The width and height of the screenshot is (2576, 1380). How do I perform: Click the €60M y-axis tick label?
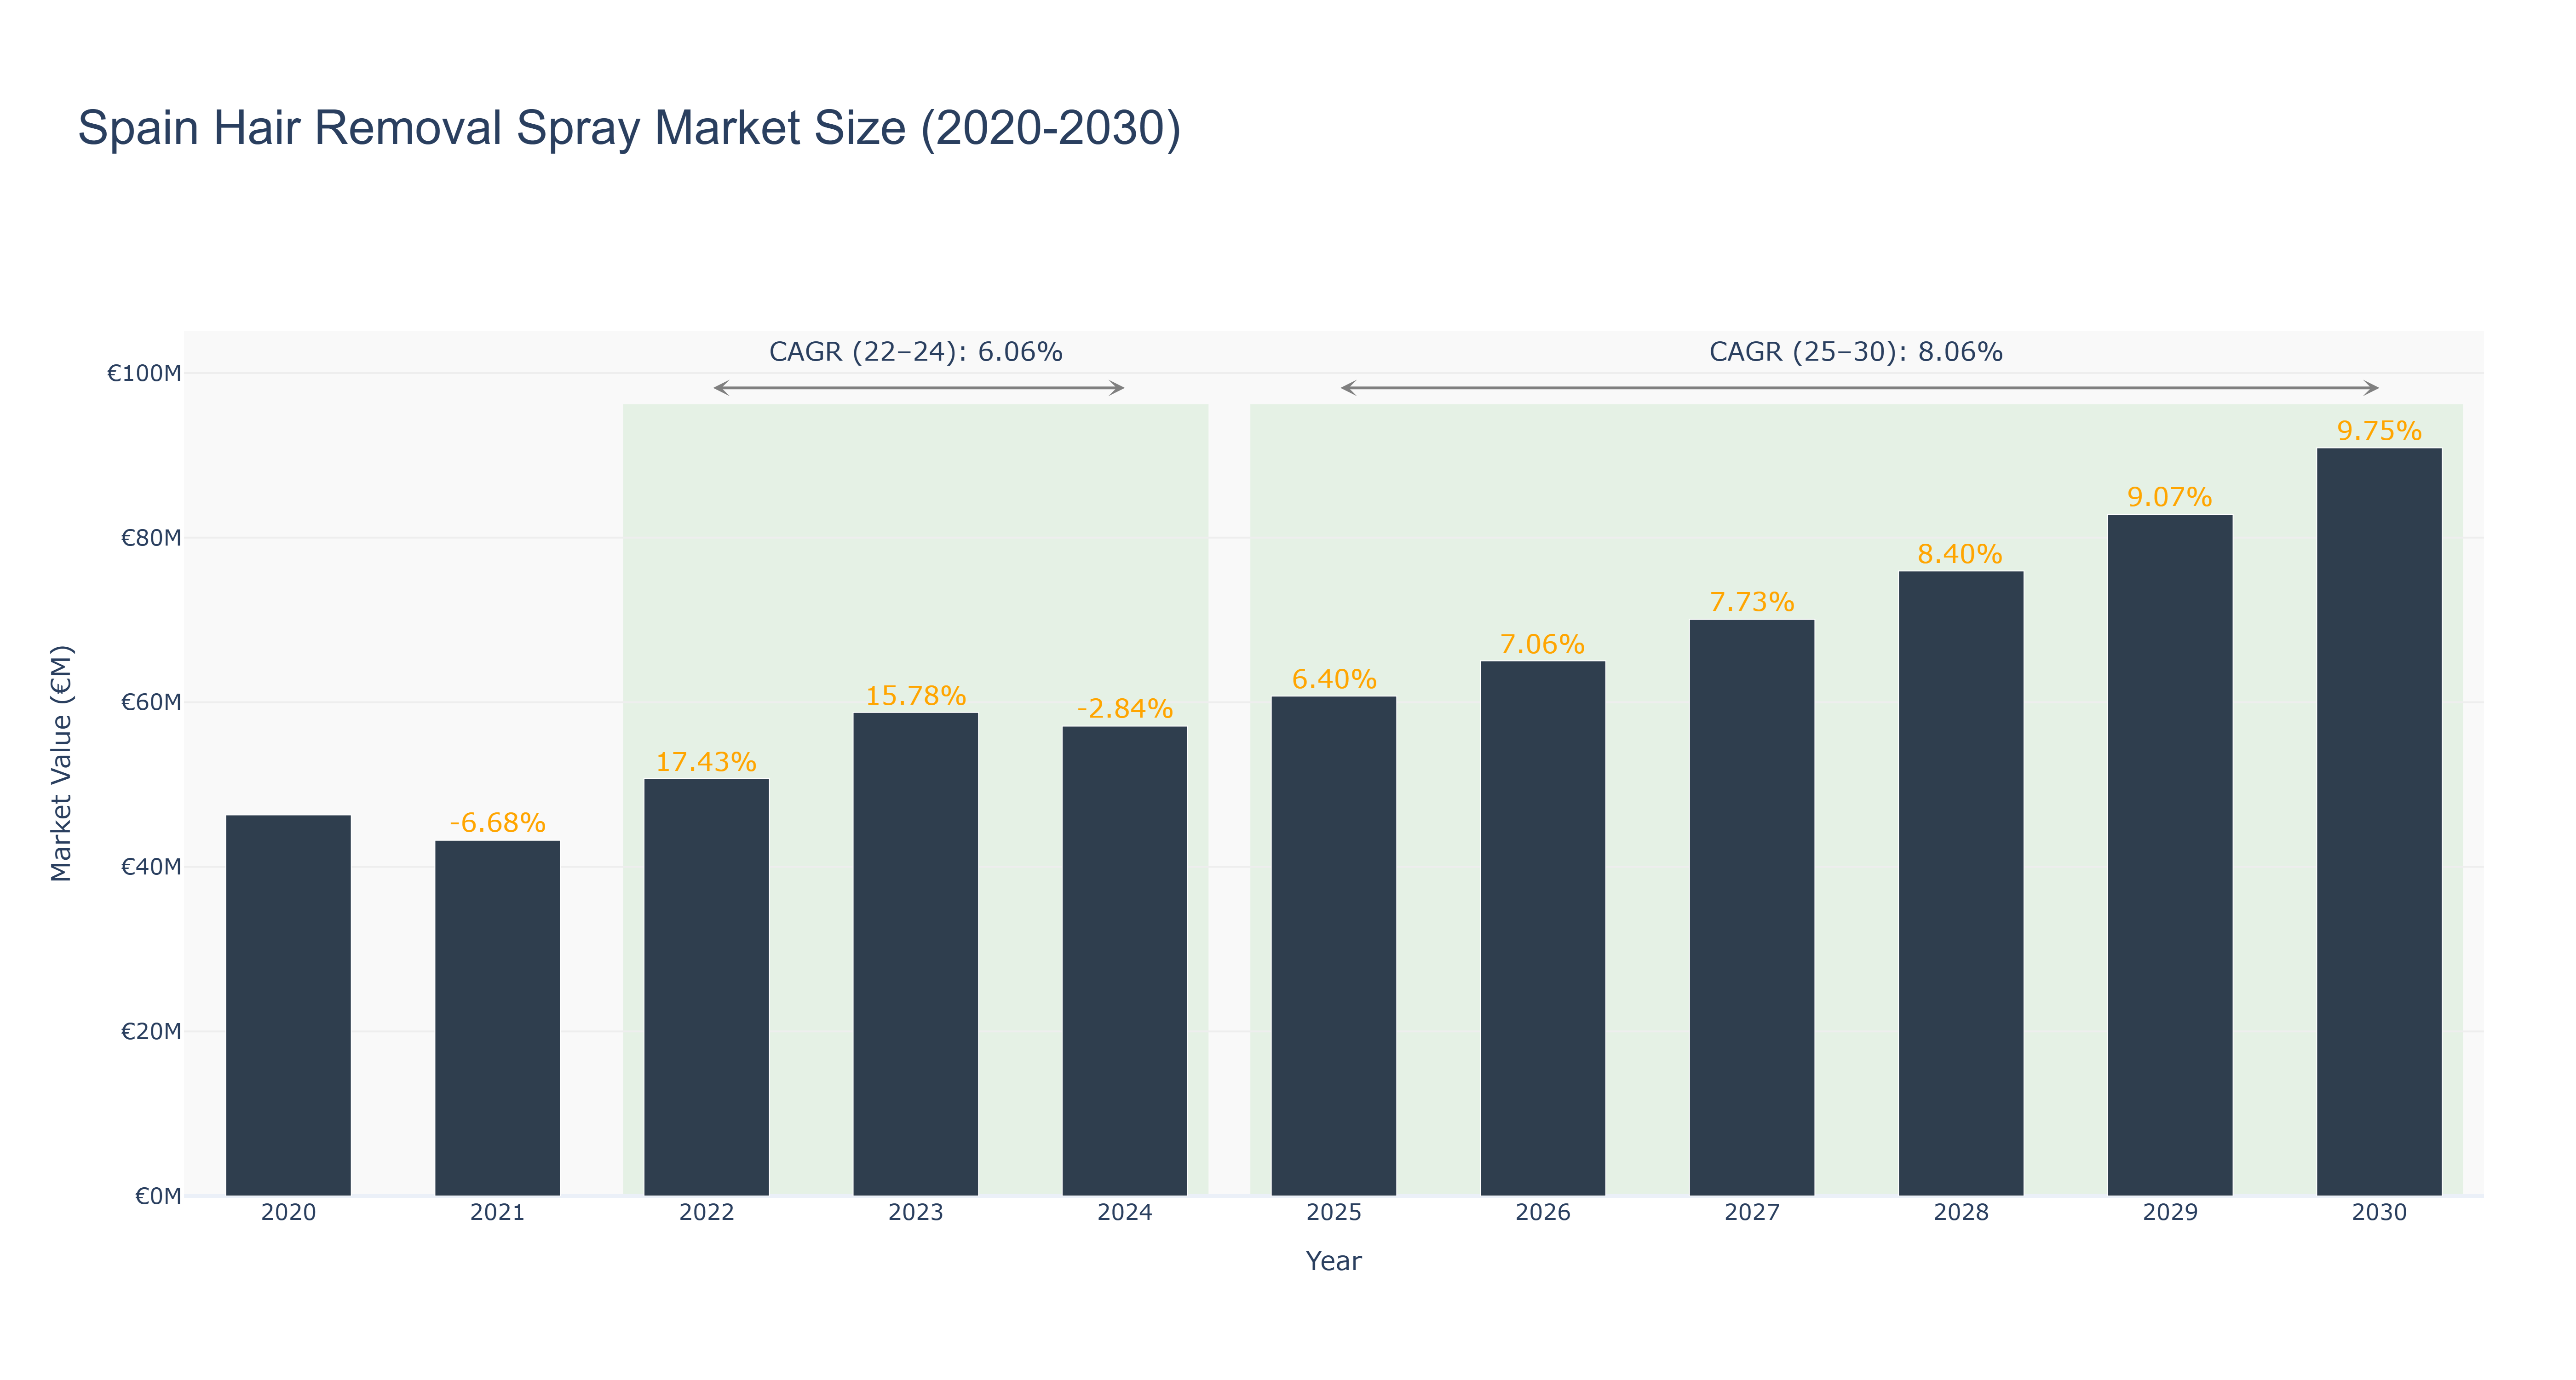[151, 702]
